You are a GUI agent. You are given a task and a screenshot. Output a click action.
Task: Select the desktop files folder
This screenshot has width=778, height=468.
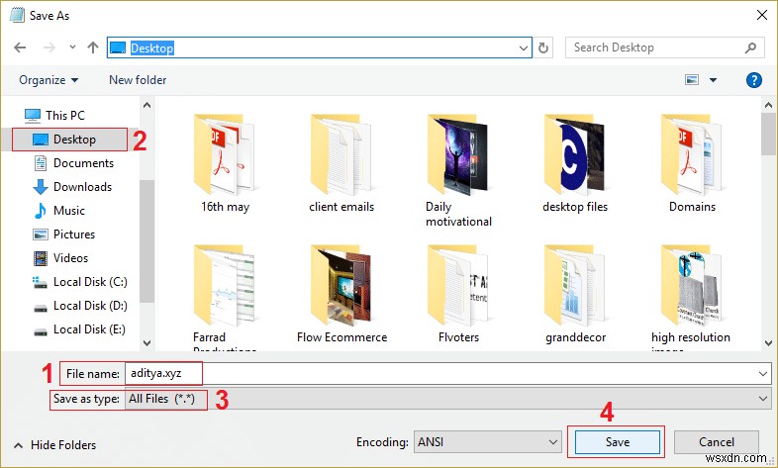click(x=575, y=164)
